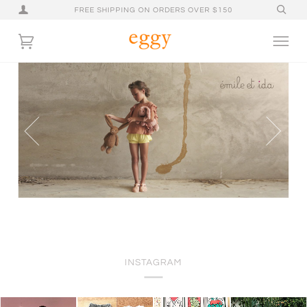Click the gray divider under Instagram heading
The width and height of the screenshot is (307, 307).
pyautogui.click(x=153, y=277)
